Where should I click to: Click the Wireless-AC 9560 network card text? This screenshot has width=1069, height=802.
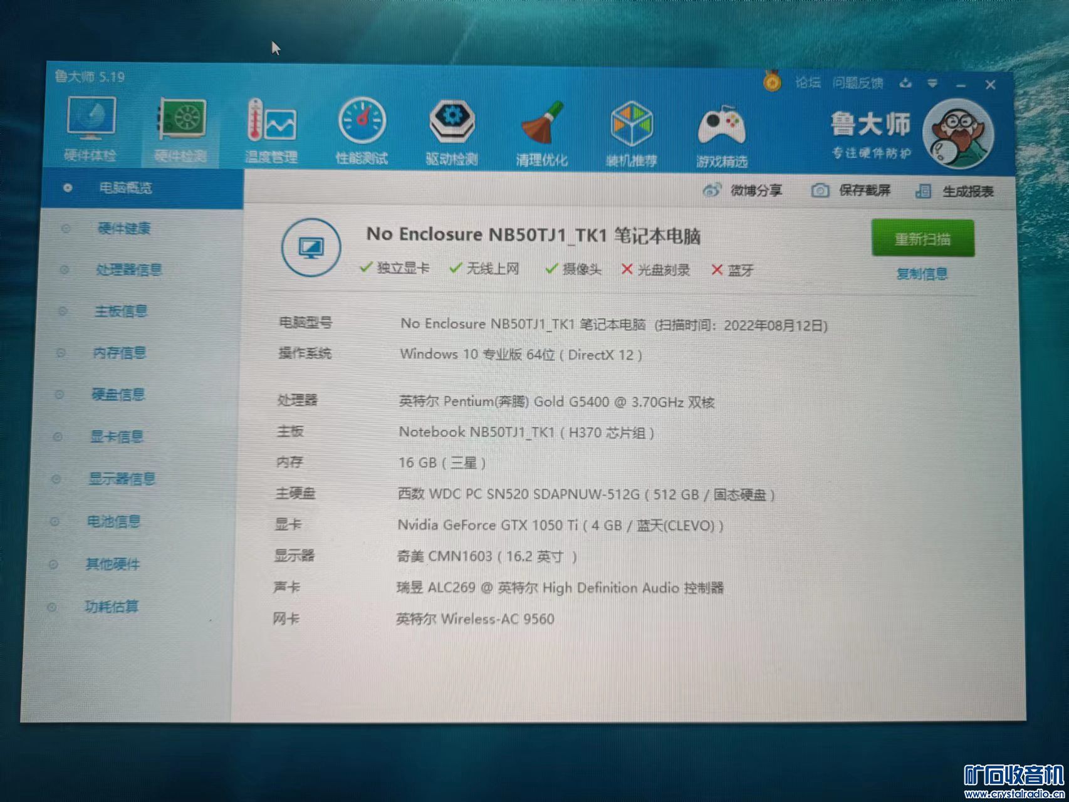coord(476,619)
